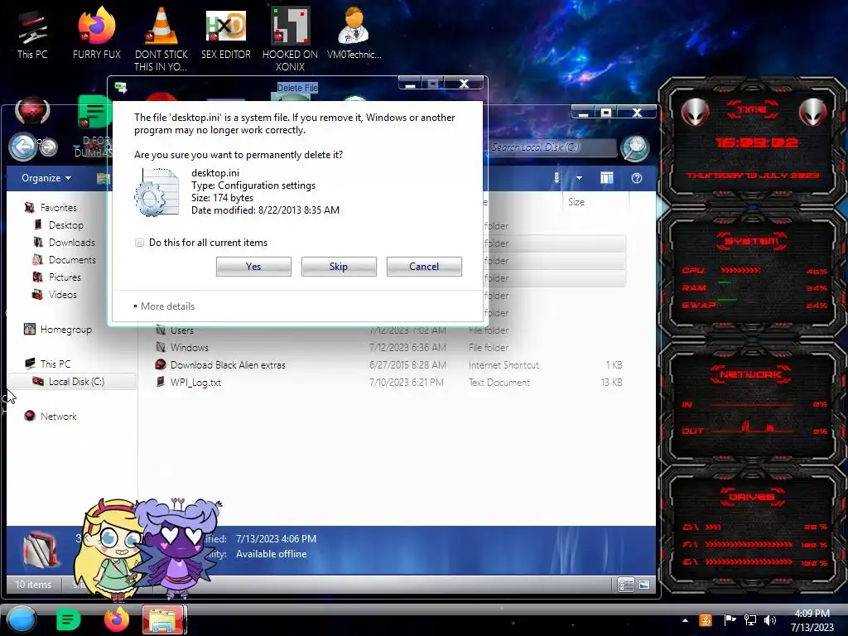
Task: Select Downloads under Favorites
Action: click(71, 243)
